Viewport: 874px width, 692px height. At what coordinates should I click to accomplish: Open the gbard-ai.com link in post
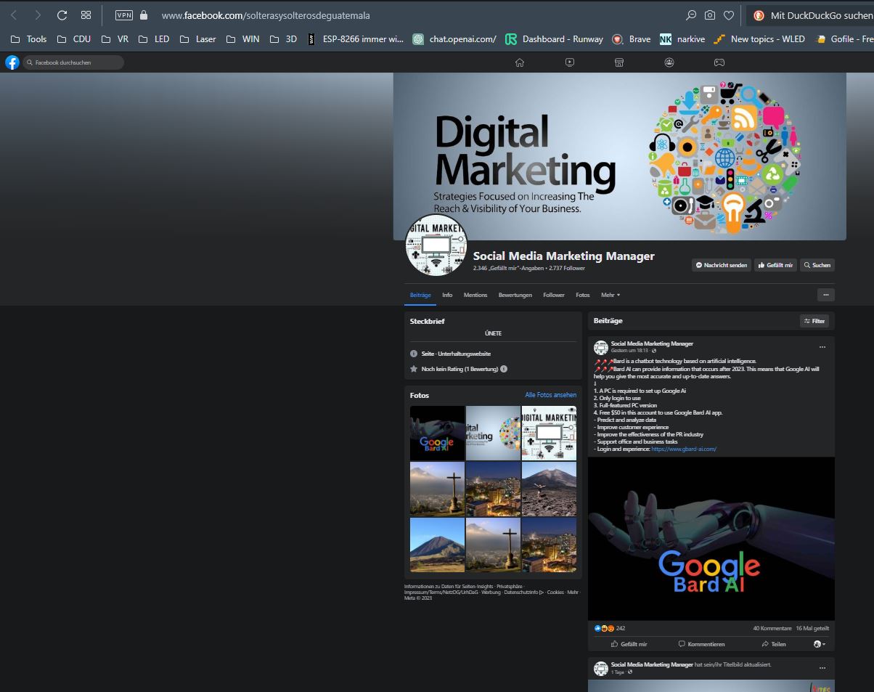point(684,449)
